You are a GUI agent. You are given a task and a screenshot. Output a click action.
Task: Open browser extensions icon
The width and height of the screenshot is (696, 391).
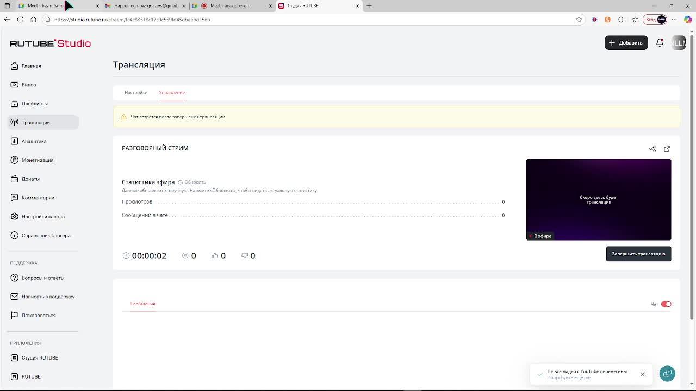620,20
